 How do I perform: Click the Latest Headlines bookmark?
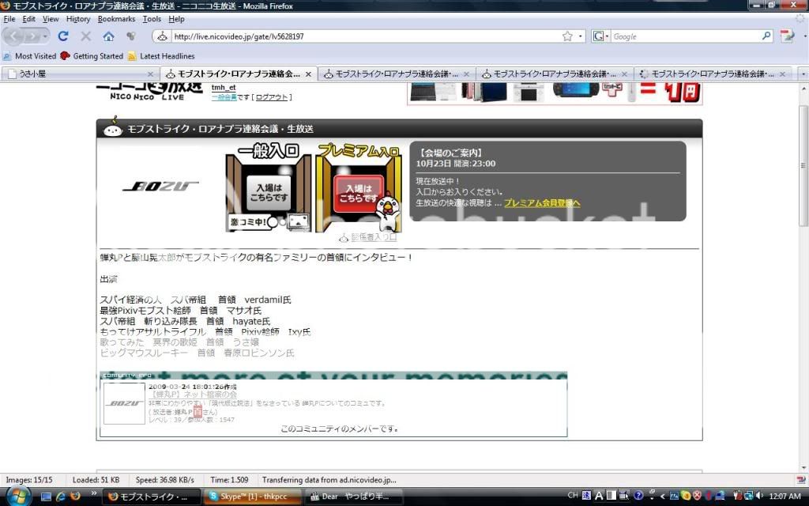tap(167, 56)
